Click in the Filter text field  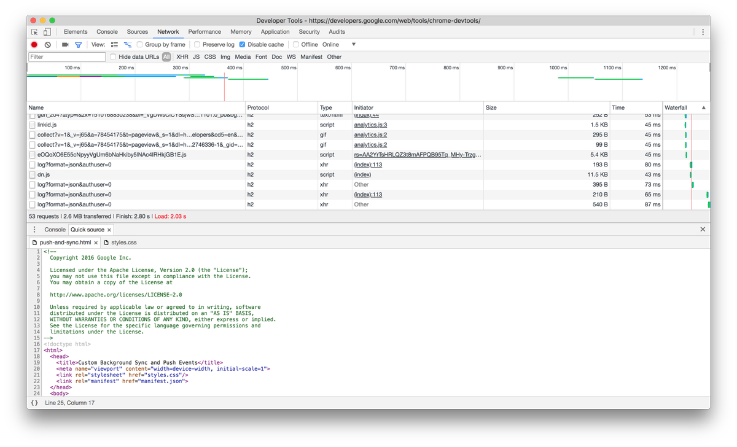pyautogui.click(x=67, y=56)
